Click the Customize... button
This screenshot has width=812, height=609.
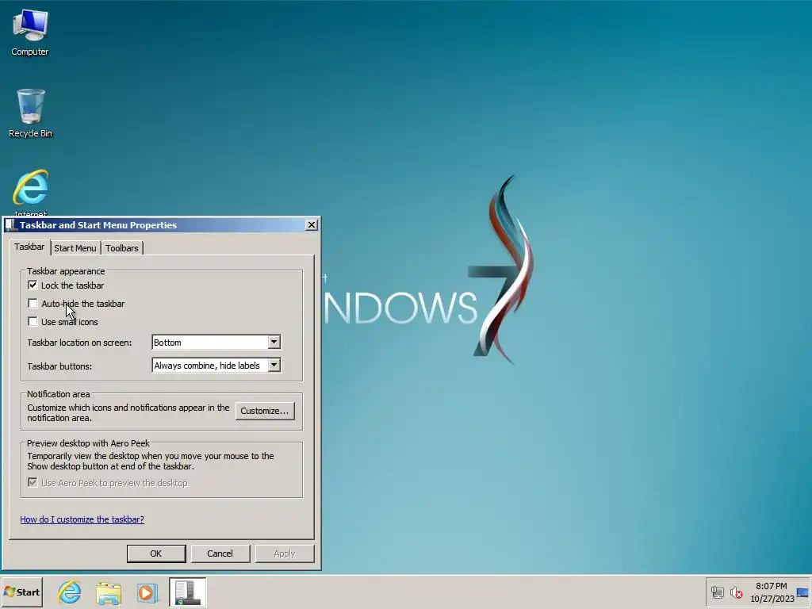click(265, 411)
